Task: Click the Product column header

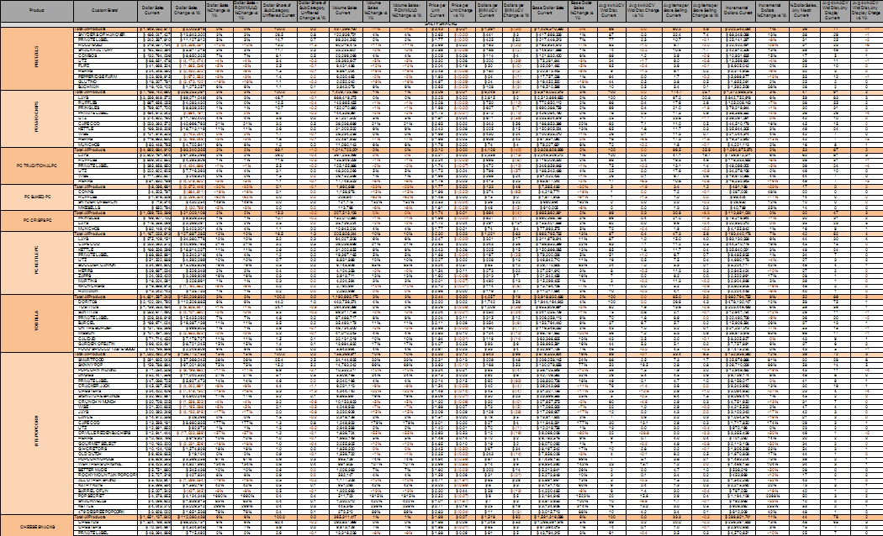Action: coord(35,11)
